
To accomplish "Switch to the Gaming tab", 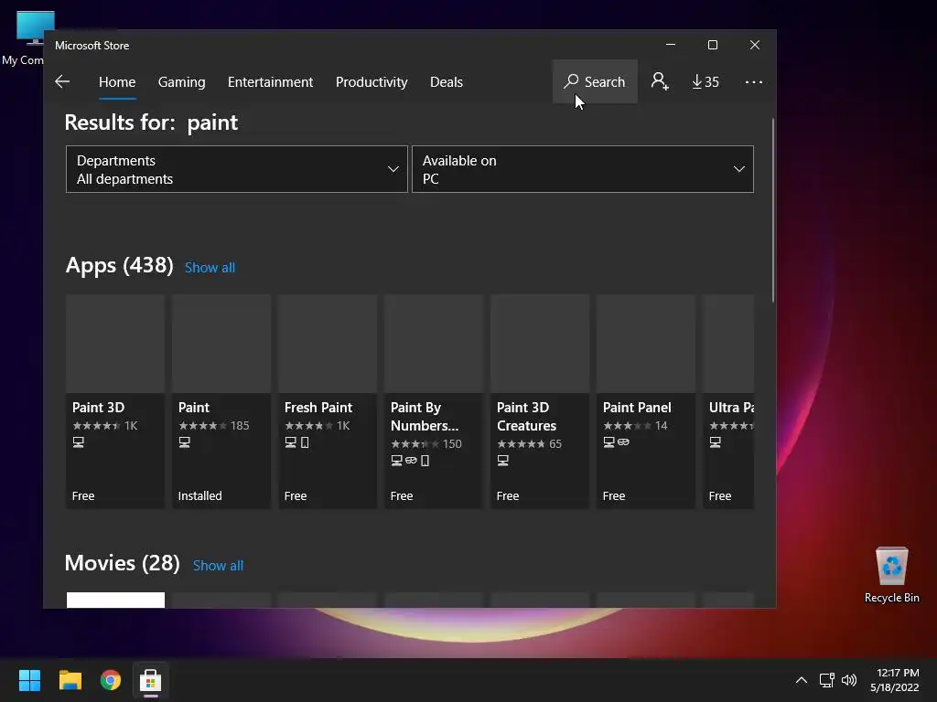I will (x=182, y=81).
